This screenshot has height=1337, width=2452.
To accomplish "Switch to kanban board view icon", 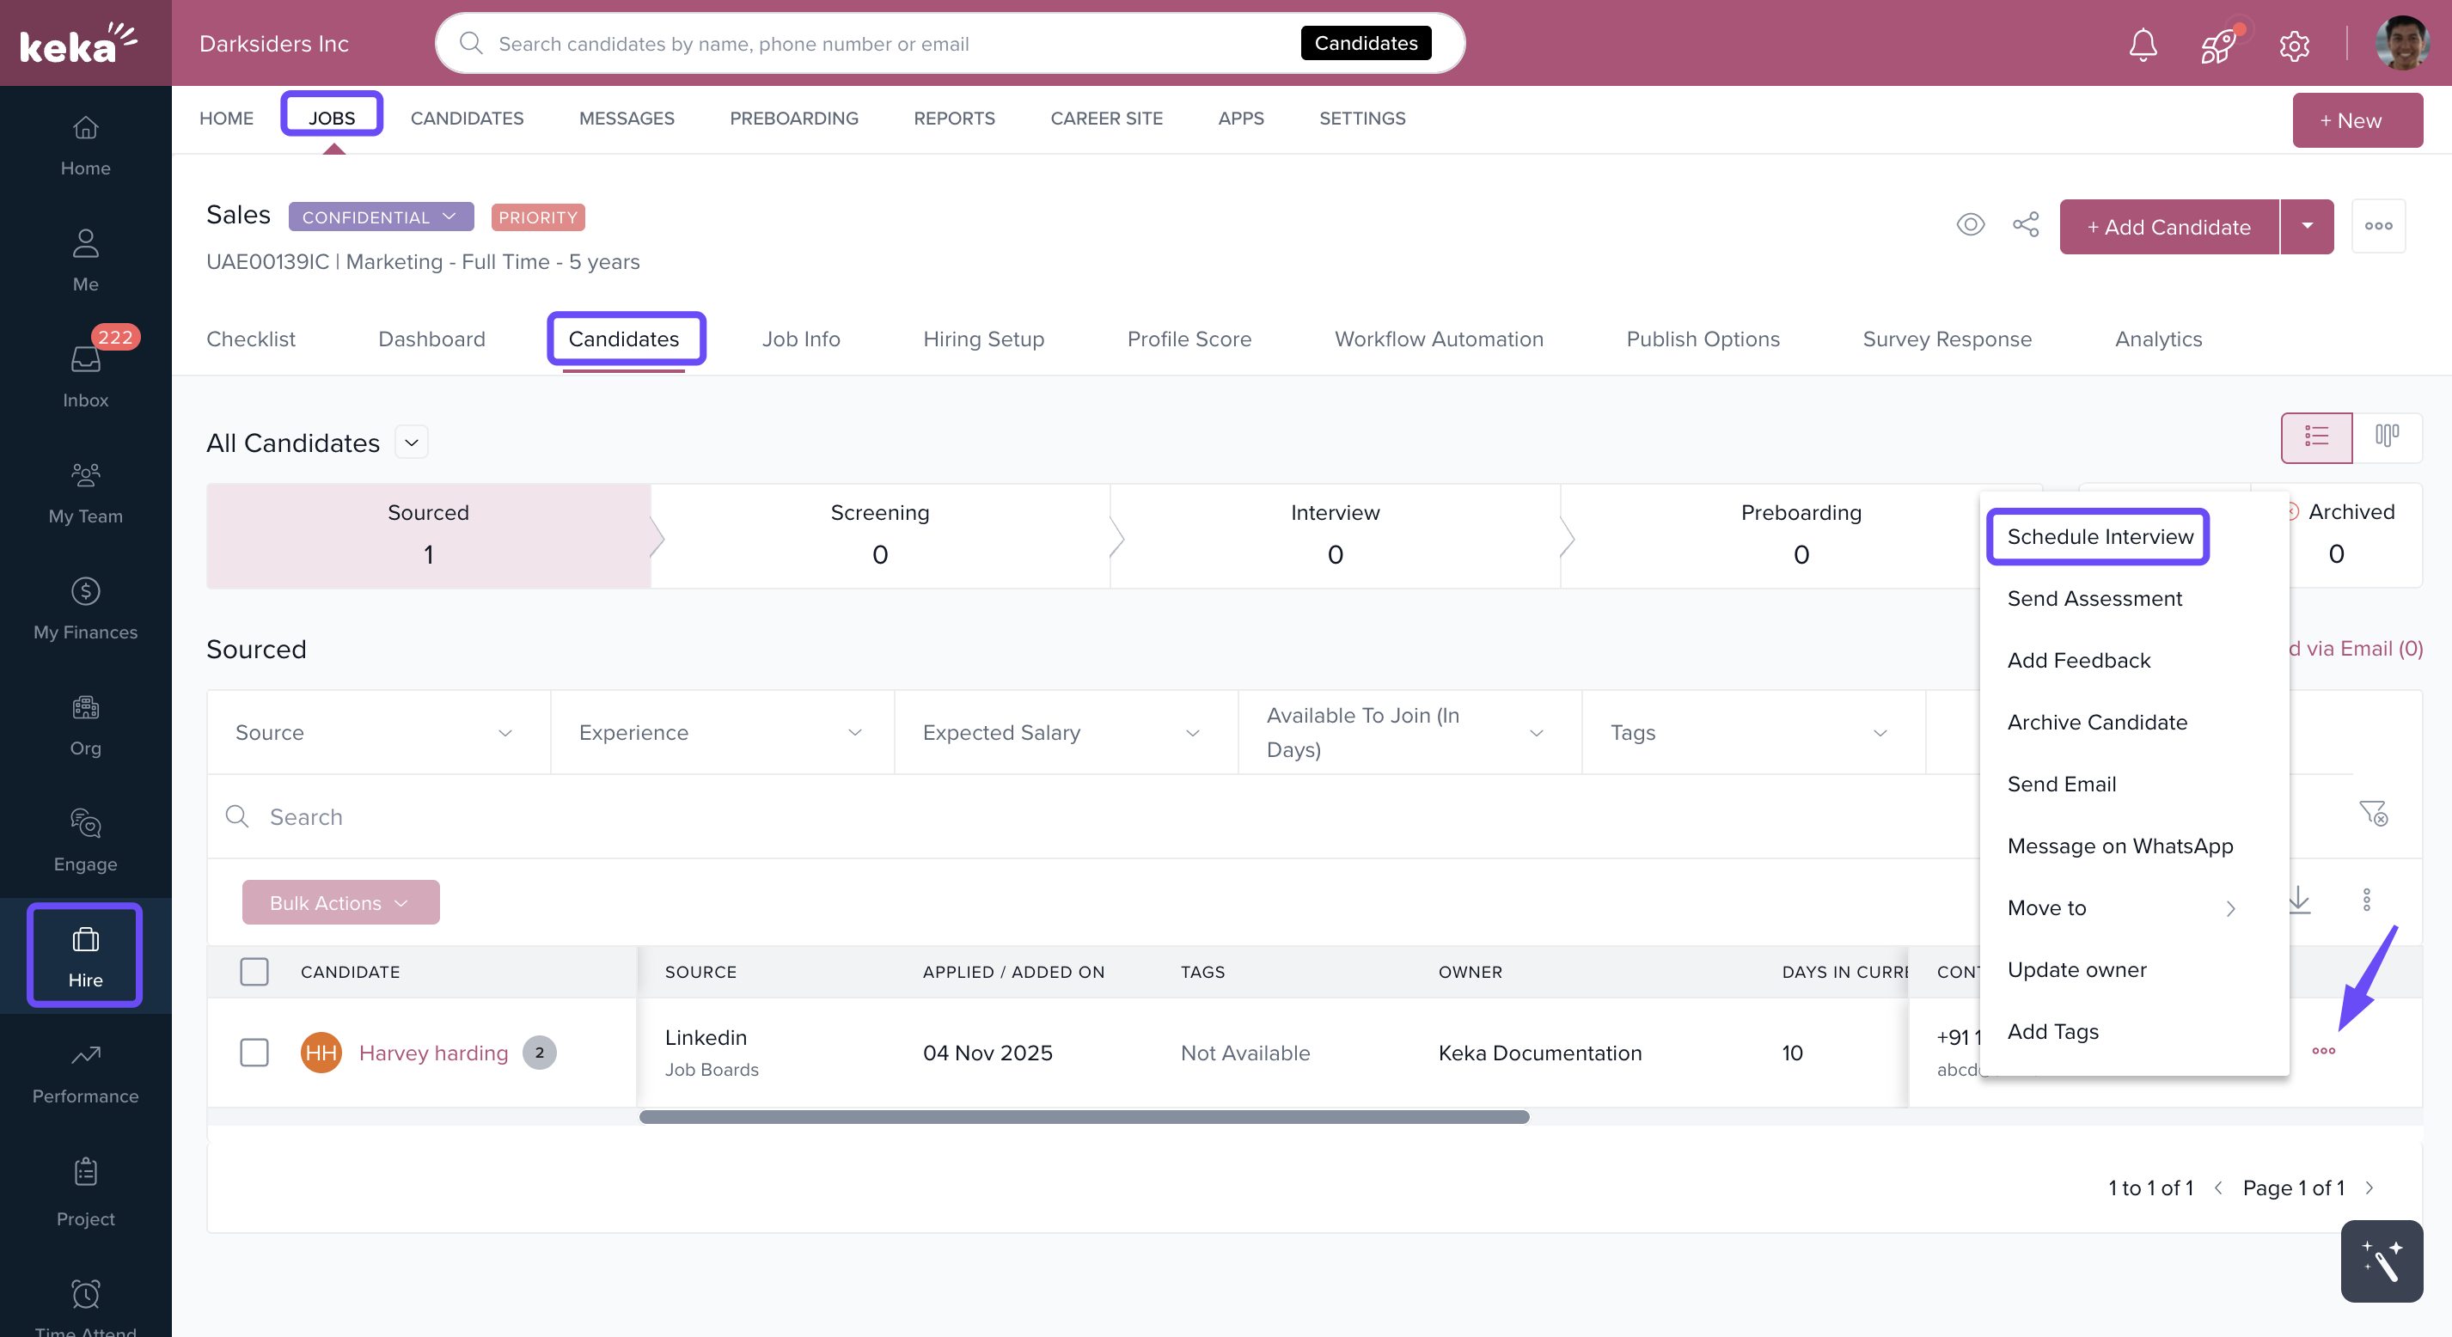I will (x=2387, y=436).
